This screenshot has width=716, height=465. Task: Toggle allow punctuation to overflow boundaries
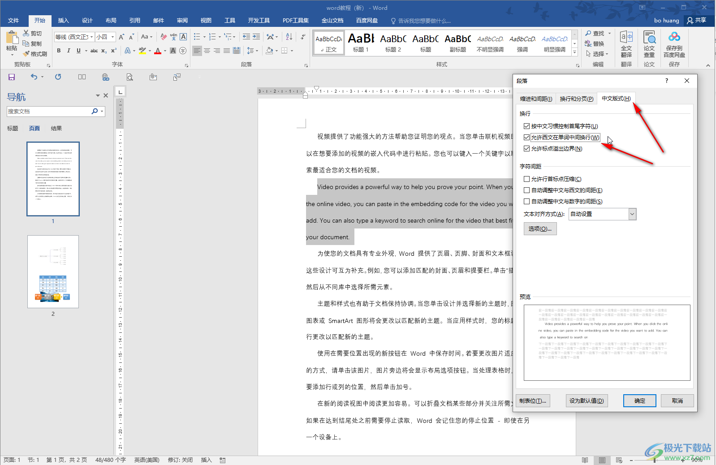tap(527, 149)
